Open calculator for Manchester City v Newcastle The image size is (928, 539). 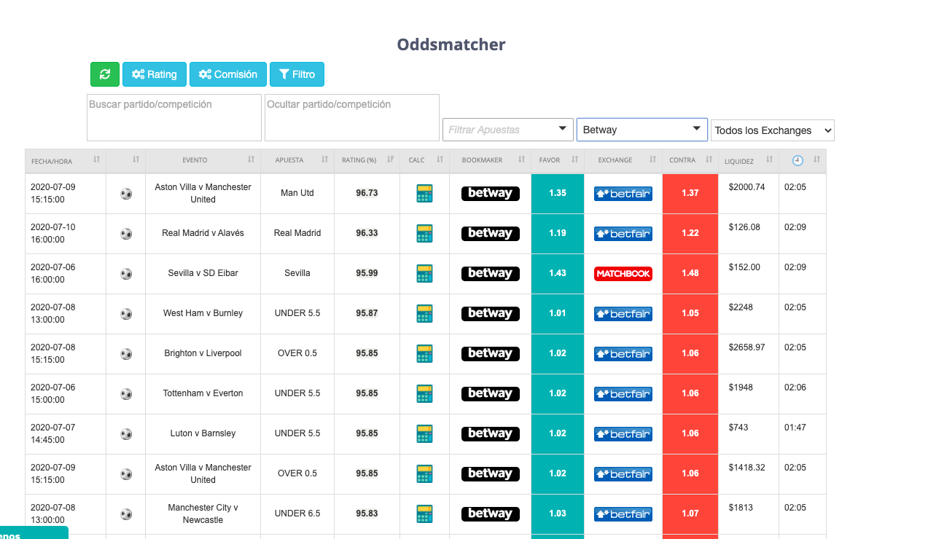pyautogui.click(x=424, y=514)
